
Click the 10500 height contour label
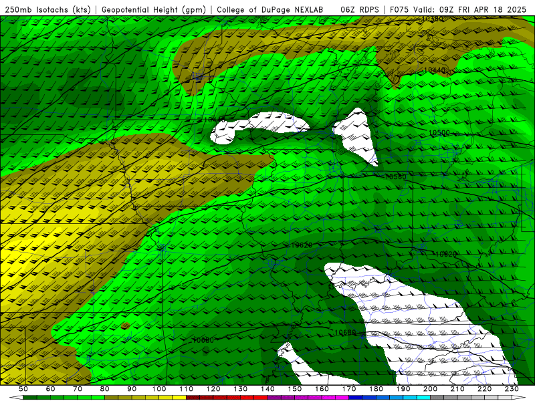pyautogui.click(x=439, y=132)
